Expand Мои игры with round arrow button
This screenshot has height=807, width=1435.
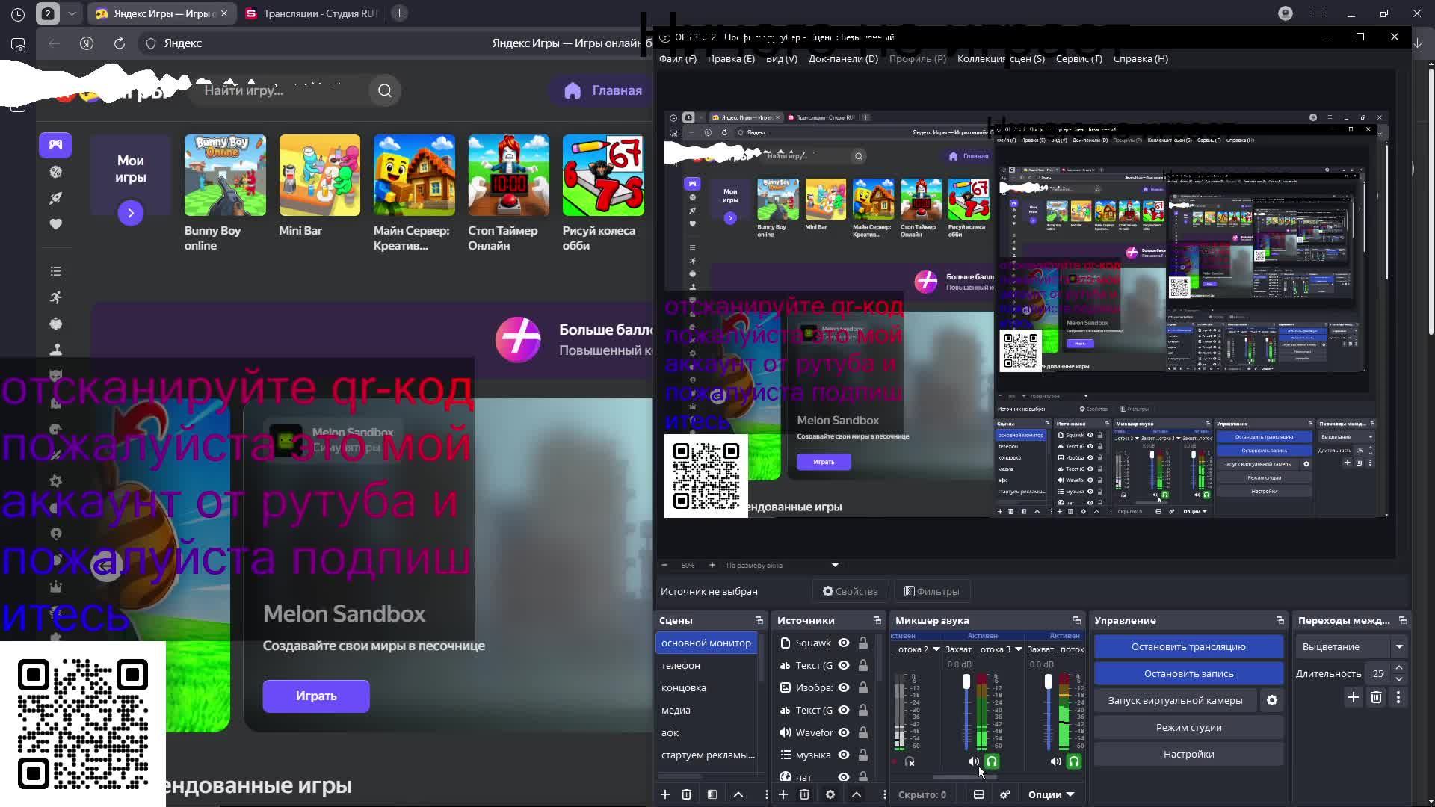[x=130, y=213]
